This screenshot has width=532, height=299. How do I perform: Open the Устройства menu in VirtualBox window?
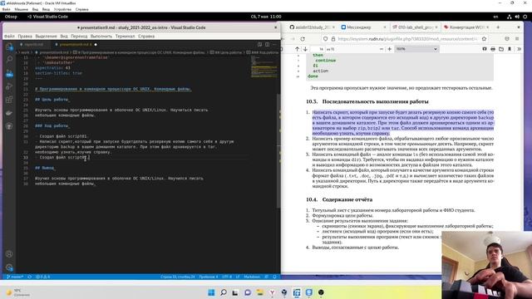[x=62, y=9]
